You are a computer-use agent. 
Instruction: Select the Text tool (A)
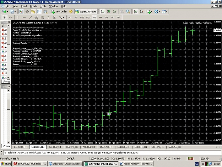click(x=48, y=17)
